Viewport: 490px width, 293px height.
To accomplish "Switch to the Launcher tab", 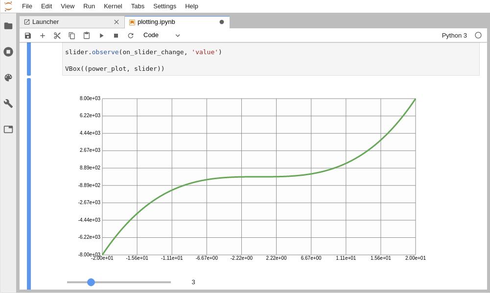I will coord(72,22).
